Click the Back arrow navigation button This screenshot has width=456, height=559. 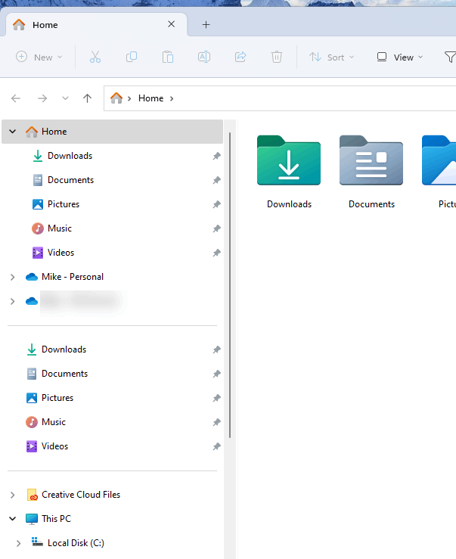[x=16, y=98]
